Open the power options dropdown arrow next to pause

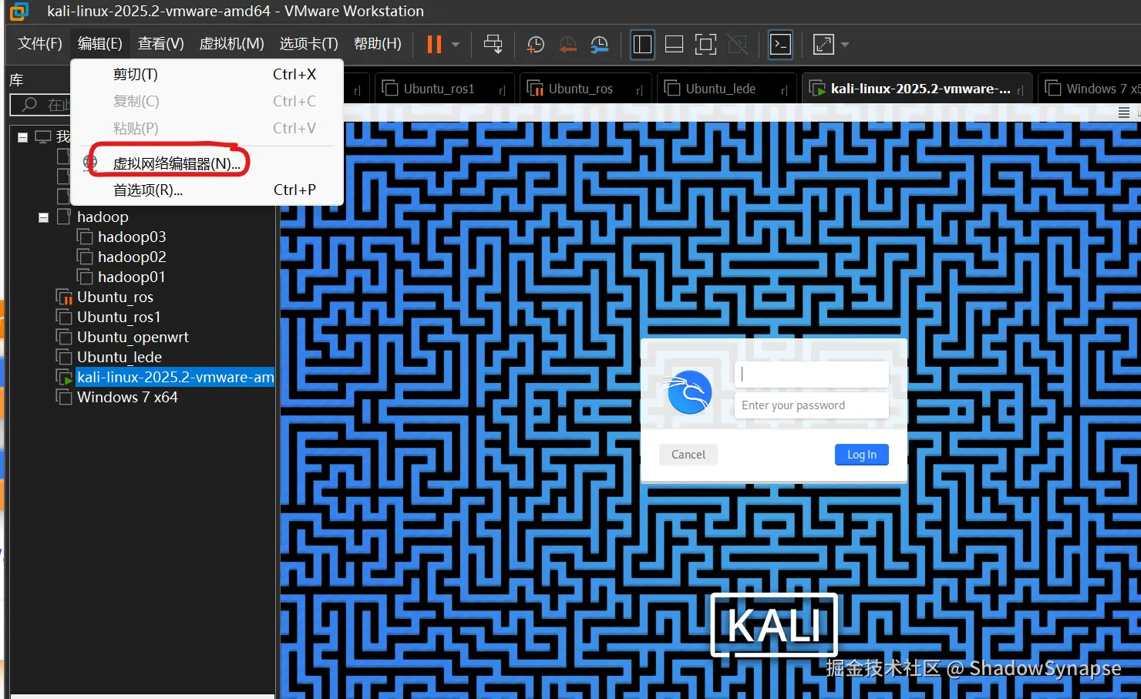pos(456,45)
